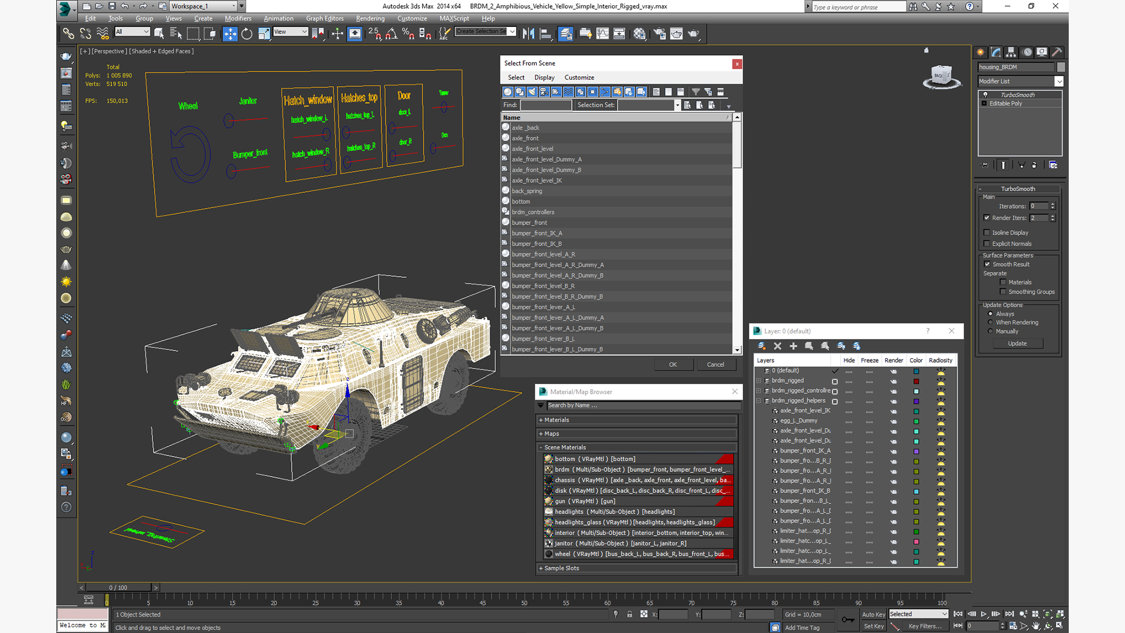Collapse the Scene Materials rollout

click(x=637, y=447)
